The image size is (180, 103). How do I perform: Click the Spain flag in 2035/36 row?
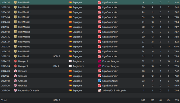click(70, 7)
